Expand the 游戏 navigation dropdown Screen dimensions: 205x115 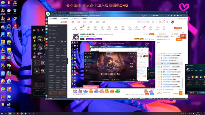coord(98,22)
